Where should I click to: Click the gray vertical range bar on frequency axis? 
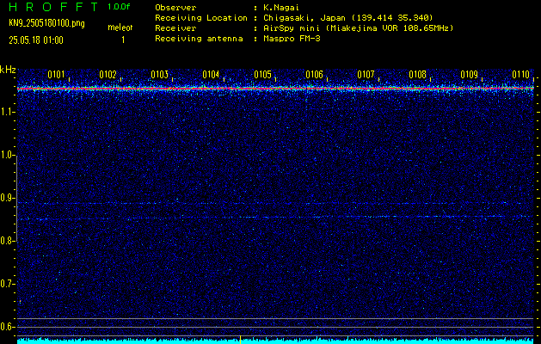pyautogui.click(x=16, y=199)
